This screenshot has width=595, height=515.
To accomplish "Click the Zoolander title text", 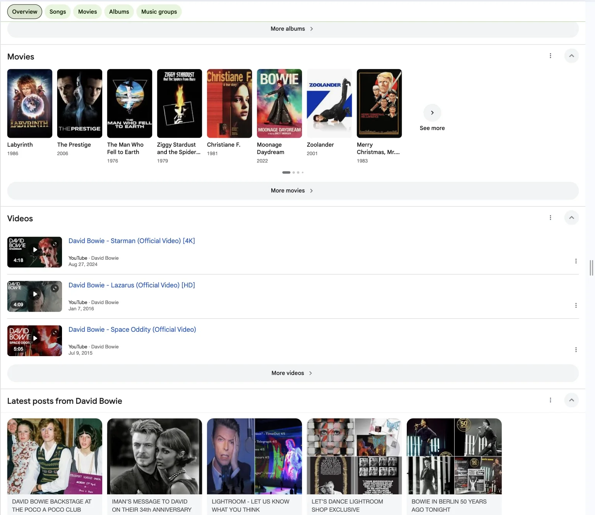I will pyautogui.click(x=320, y=145).
